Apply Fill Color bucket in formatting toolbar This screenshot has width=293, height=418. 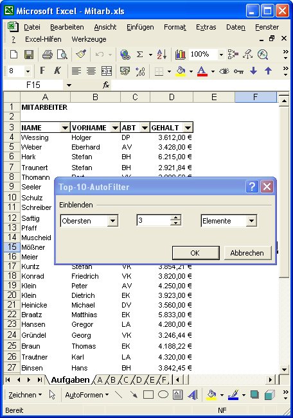click(181, 71)
